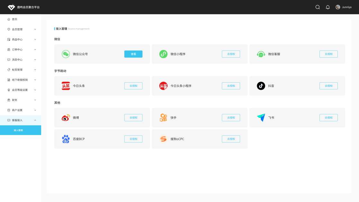Click the 抖音 TikTok logo

coord(261,86)
